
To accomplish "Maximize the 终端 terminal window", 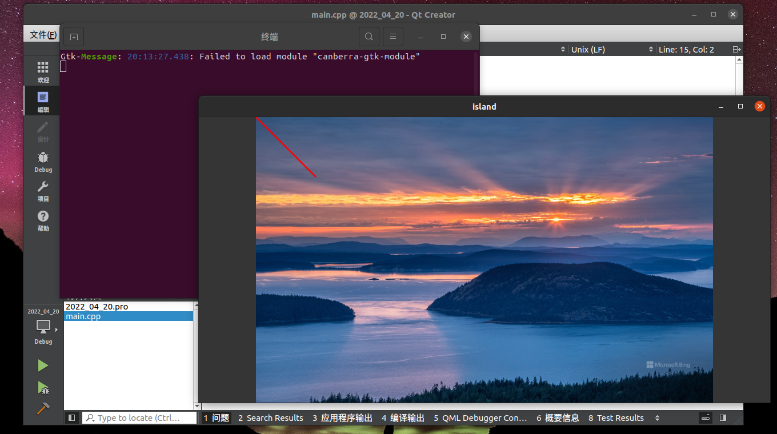I will click(443, 37).
